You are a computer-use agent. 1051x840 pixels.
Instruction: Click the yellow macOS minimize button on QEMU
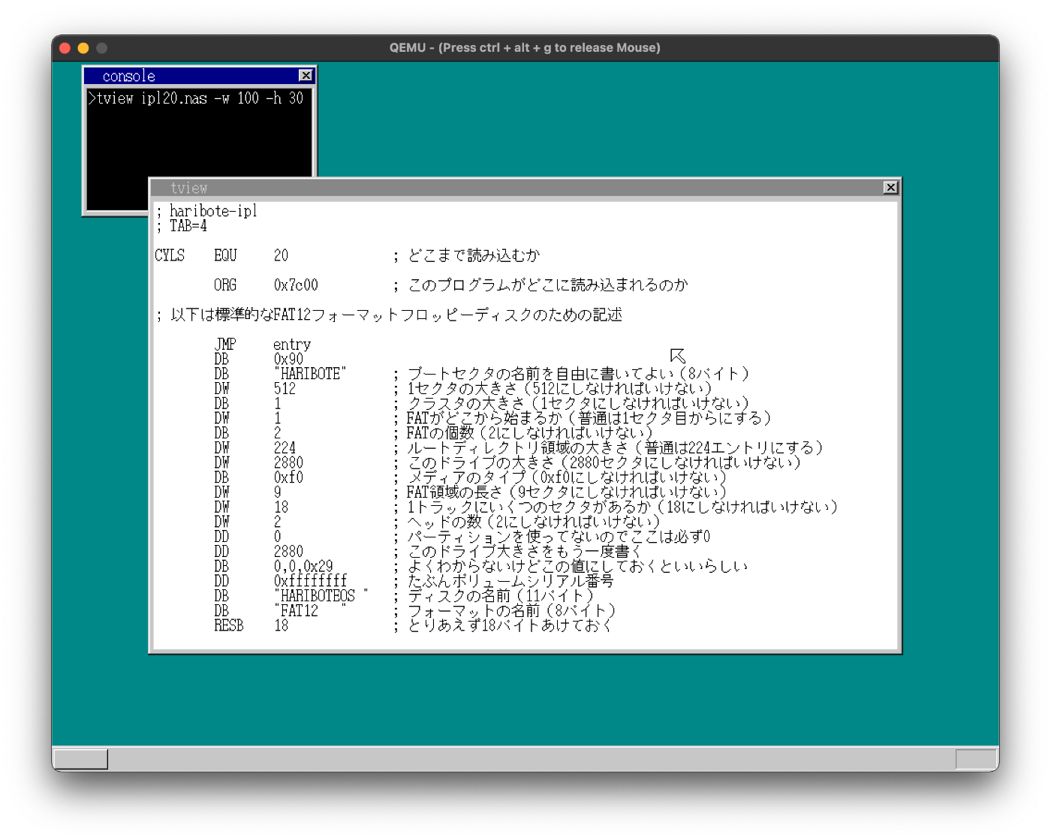[83, 48]
